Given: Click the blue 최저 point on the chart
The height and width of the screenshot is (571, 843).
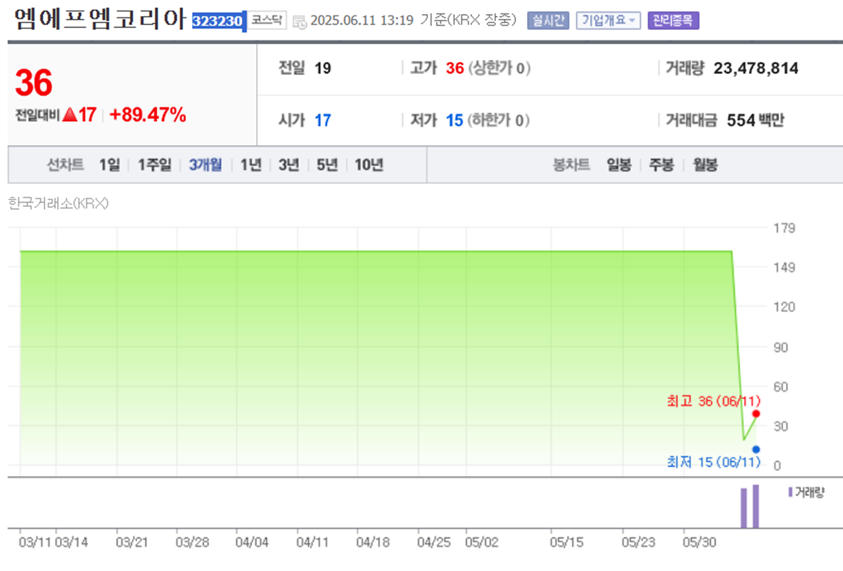Looking at the screenshot, I should 756,449.
